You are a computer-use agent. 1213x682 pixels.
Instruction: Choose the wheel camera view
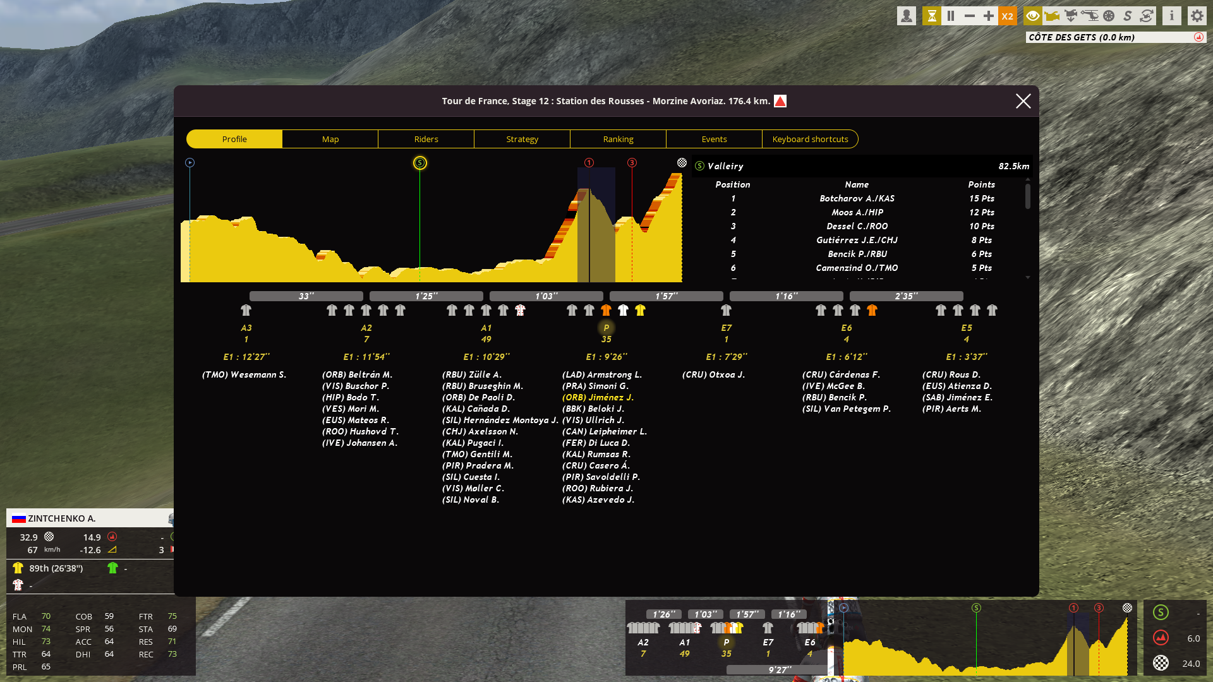(x=1109, y=16)
